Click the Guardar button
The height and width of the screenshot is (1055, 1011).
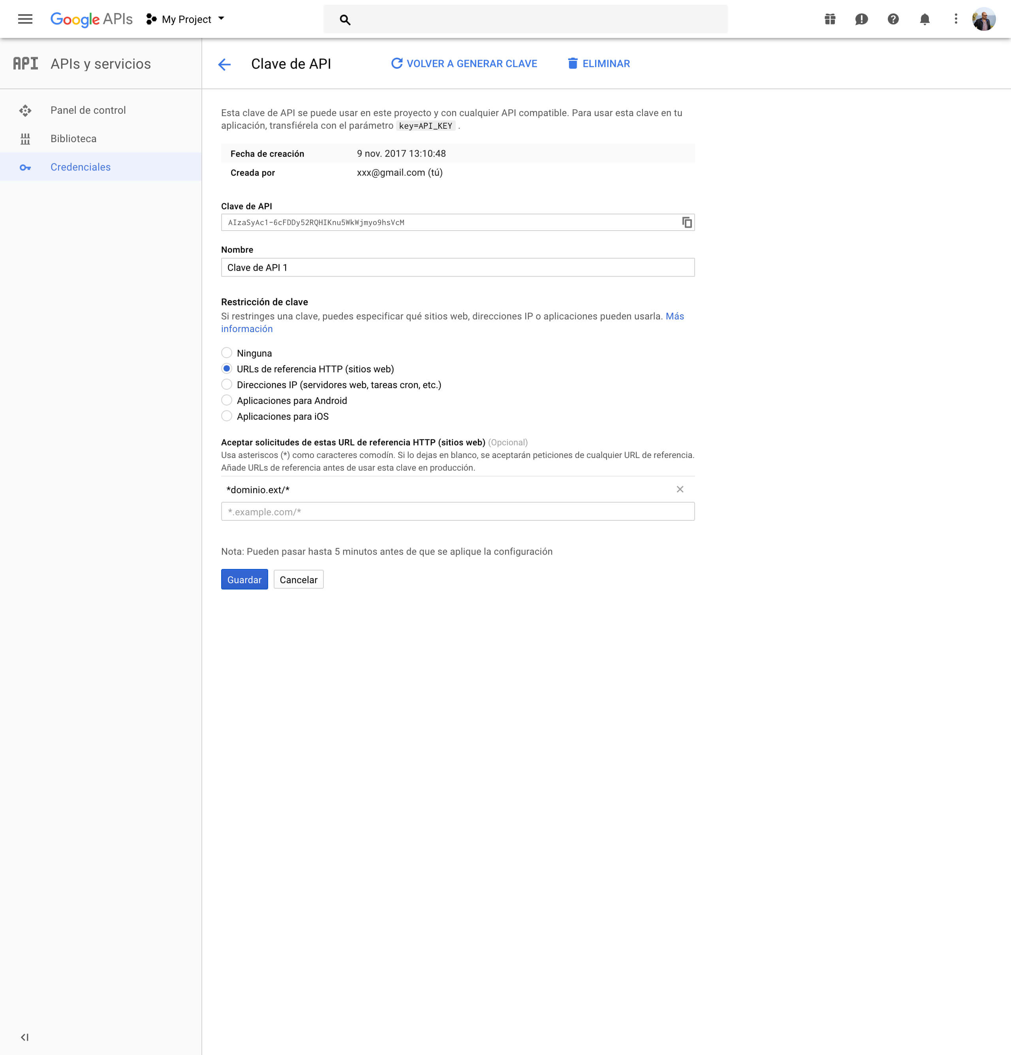tap(244, 580)
